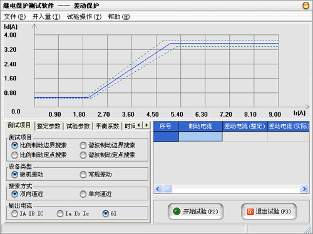
Task: Click the horizontal scrollbar thumb in table
Action: coord(167,189)
